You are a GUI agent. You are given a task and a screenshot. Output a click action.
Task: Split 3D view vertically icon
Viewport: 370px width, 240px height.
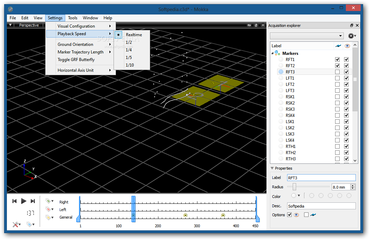coord(256,25)
